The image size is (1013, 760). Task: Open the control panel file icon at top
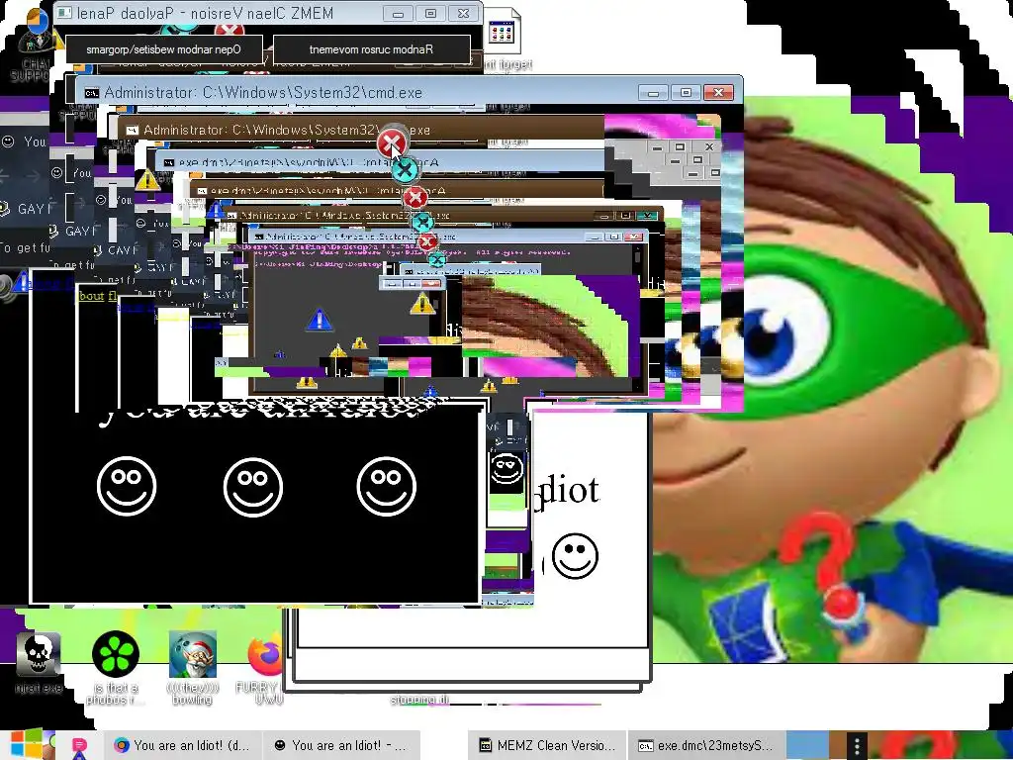click(x=502, y=31)
